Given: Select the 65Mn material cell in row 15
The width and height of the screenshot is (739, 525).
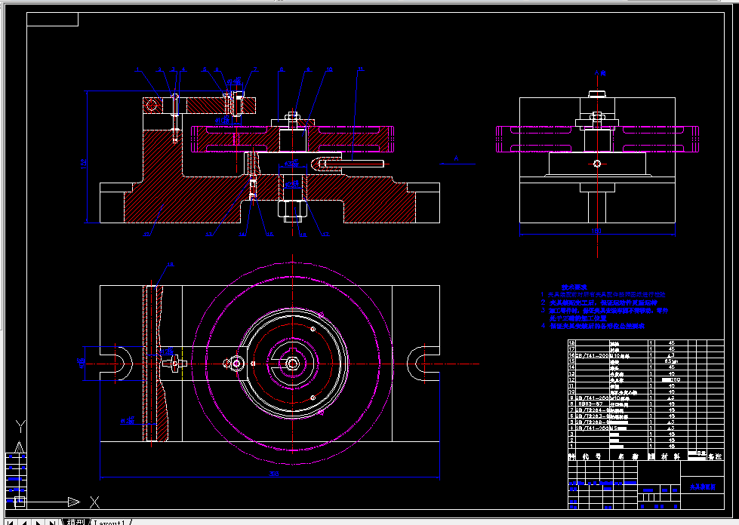Looking at the screenshot, I should 671,361.
